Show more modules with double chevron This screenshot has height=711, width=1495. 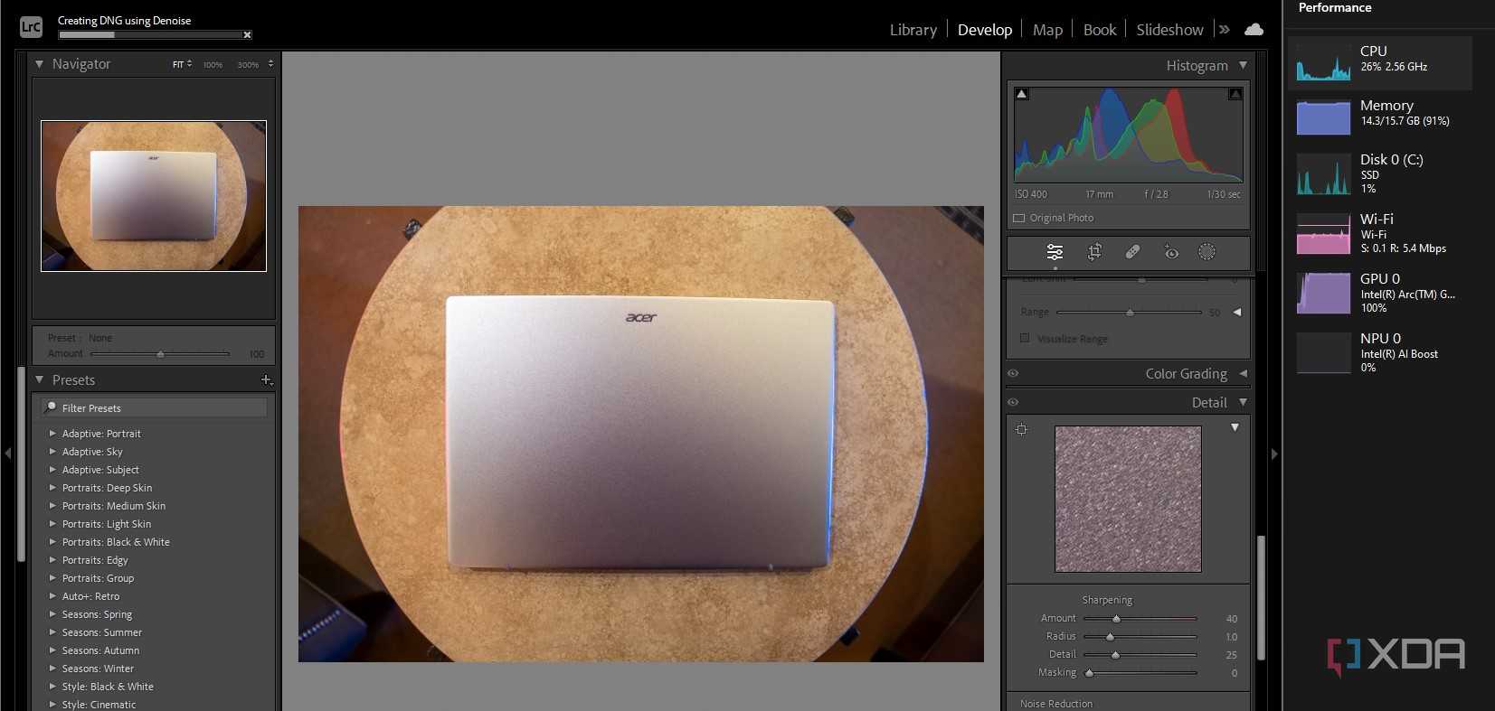click(x=1224, y=30)
